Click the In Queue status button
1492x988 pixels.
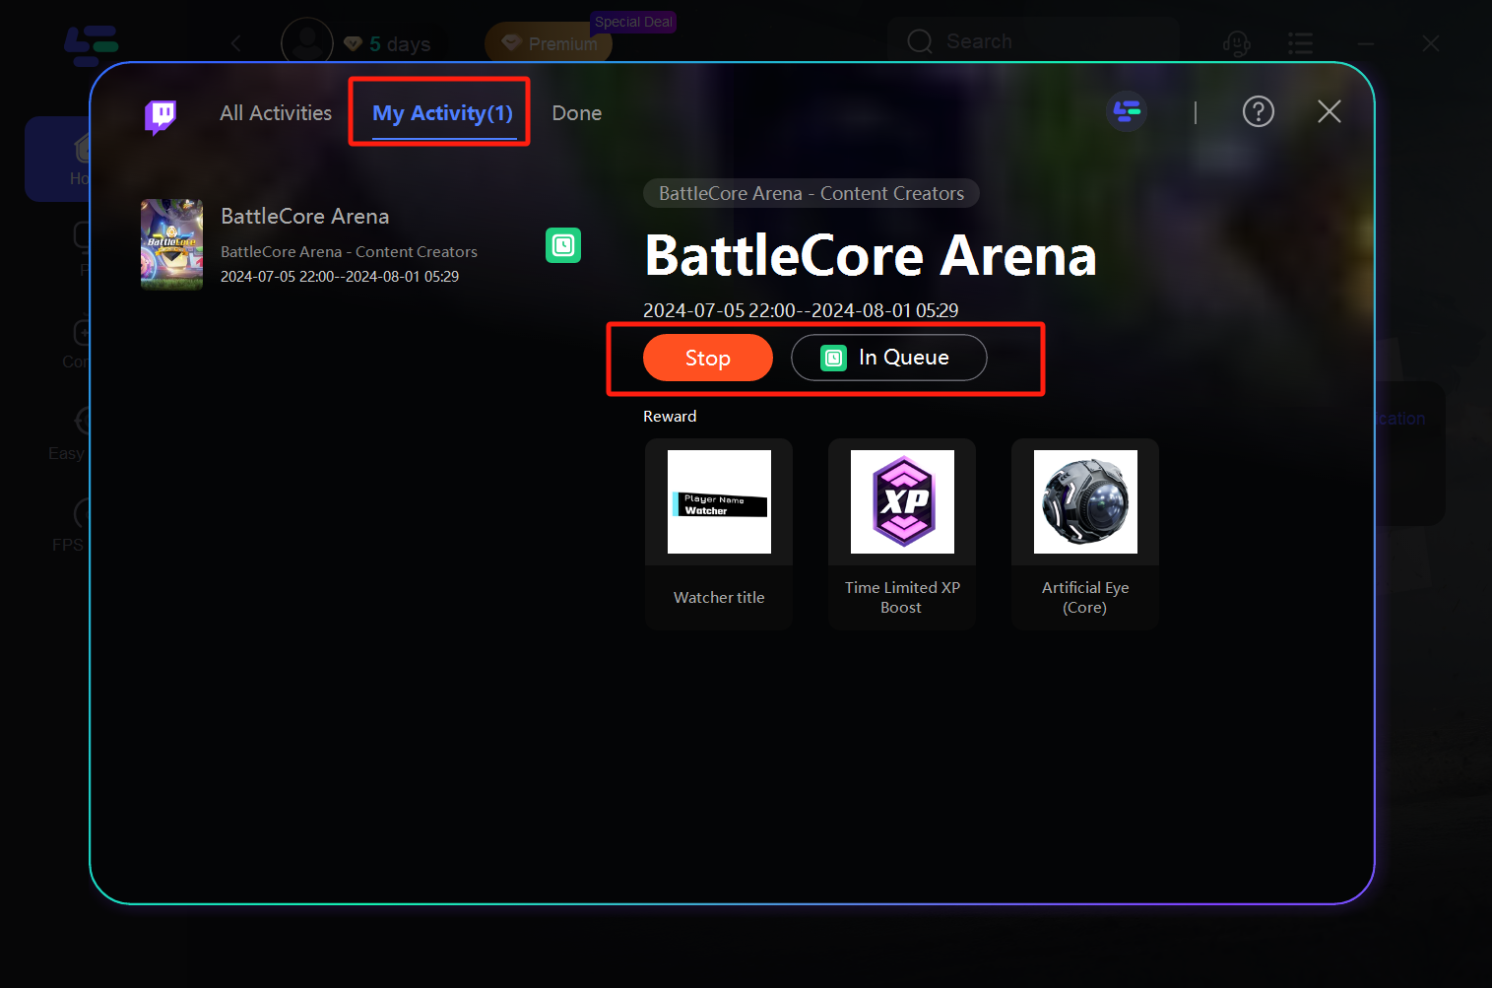(889, 358)
